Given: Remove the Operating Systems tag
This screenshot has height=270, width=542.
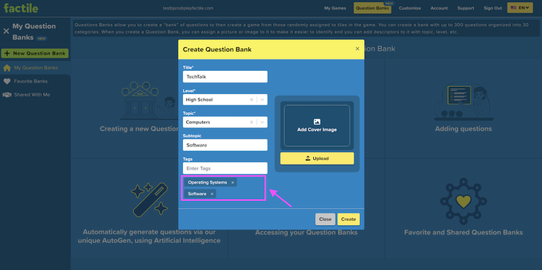Looking at the screenshot, I should click(233, 183).
